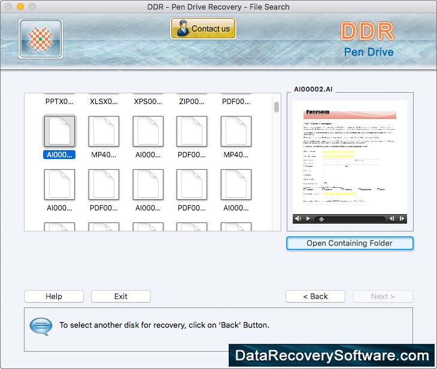Select the XLSX0... file label

pos(104,102)
